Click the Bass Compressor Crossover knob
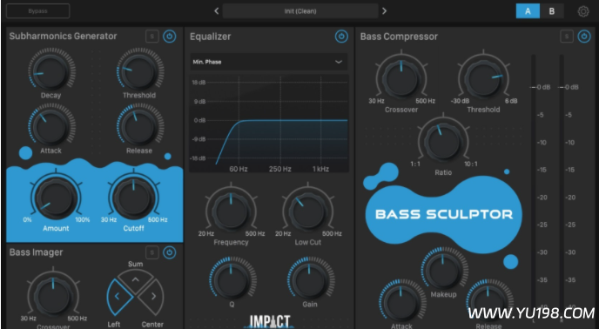The width and height of the screenshot is (599, 329). tap(401, 78)
